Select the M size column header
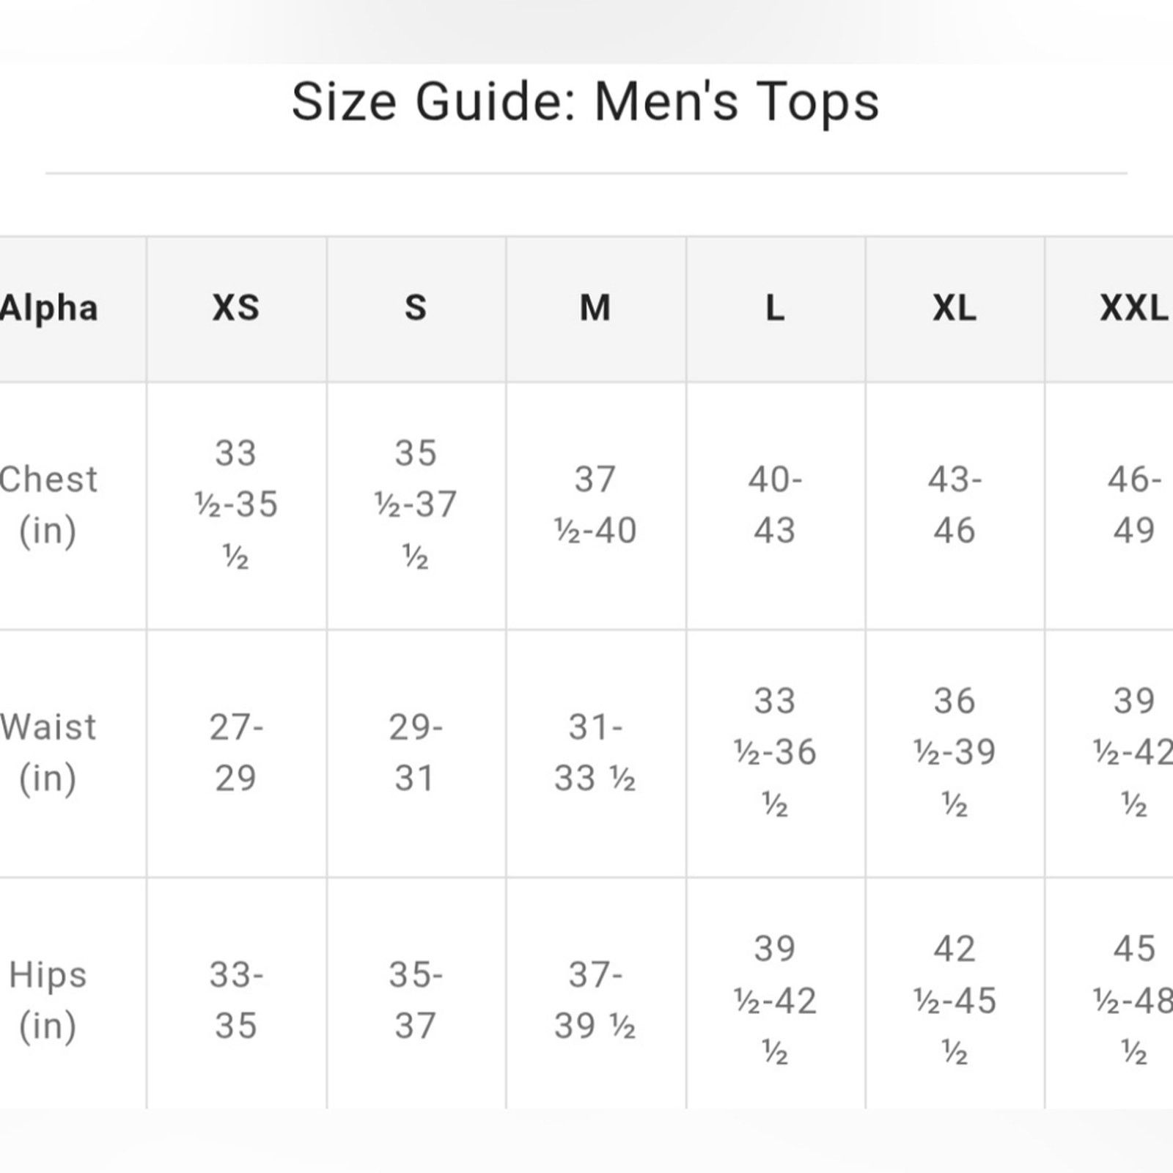Screen dimensions: 1173x1173 tap(595, 308)
